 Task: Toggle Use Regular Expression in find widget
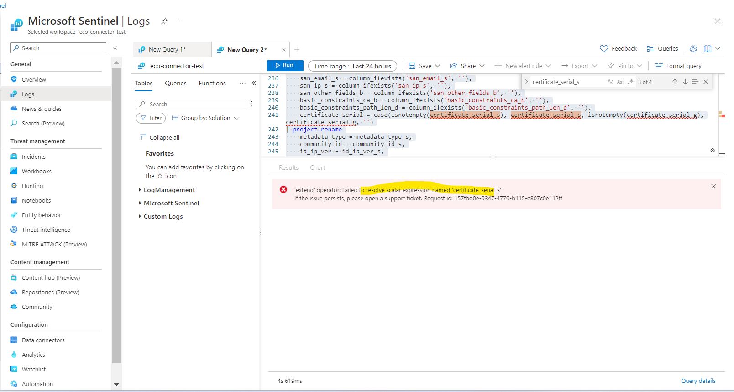(630, 82)
